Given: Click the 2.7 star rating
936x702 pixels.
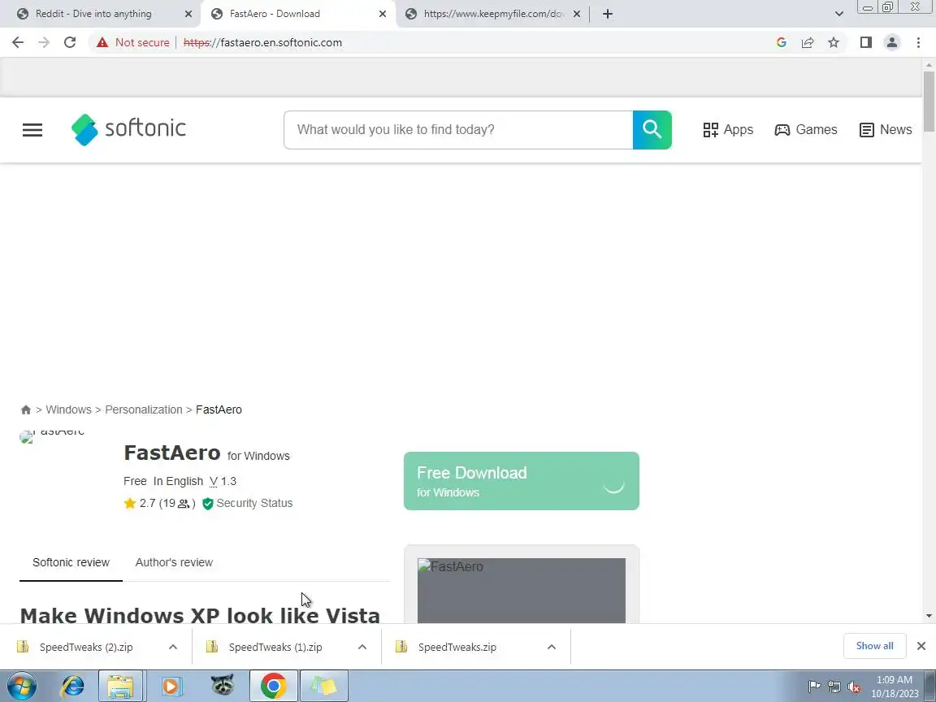Looking at the screenshot, I should (159, 503).
